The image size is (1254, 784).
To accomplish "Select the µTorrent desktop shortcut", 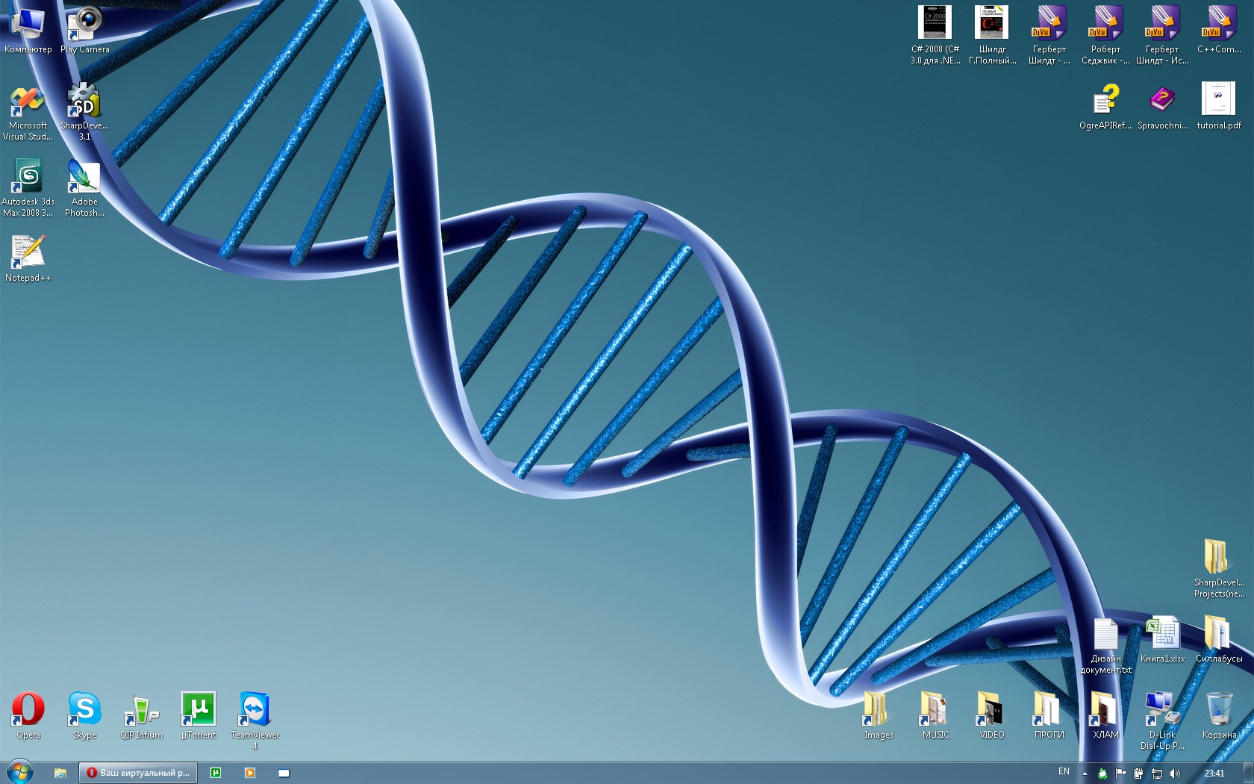I will click(199, 709).
